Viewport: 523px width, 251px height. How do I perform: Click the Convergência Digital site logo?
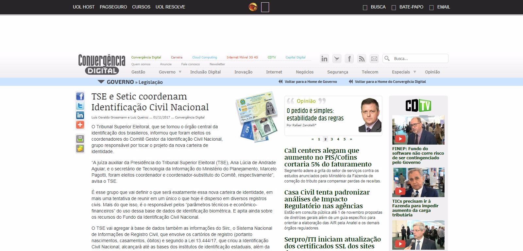pyautogui.click(x=102, y=64)
